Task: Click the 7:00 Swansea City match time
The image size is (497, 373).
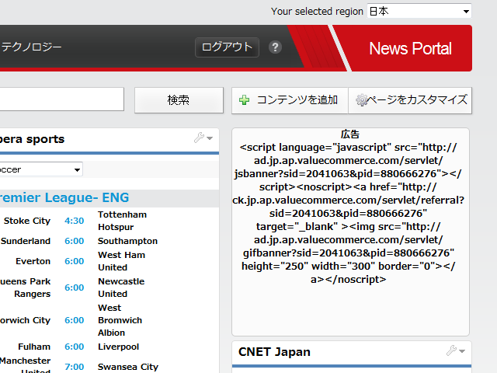Action: coord(74,367)
